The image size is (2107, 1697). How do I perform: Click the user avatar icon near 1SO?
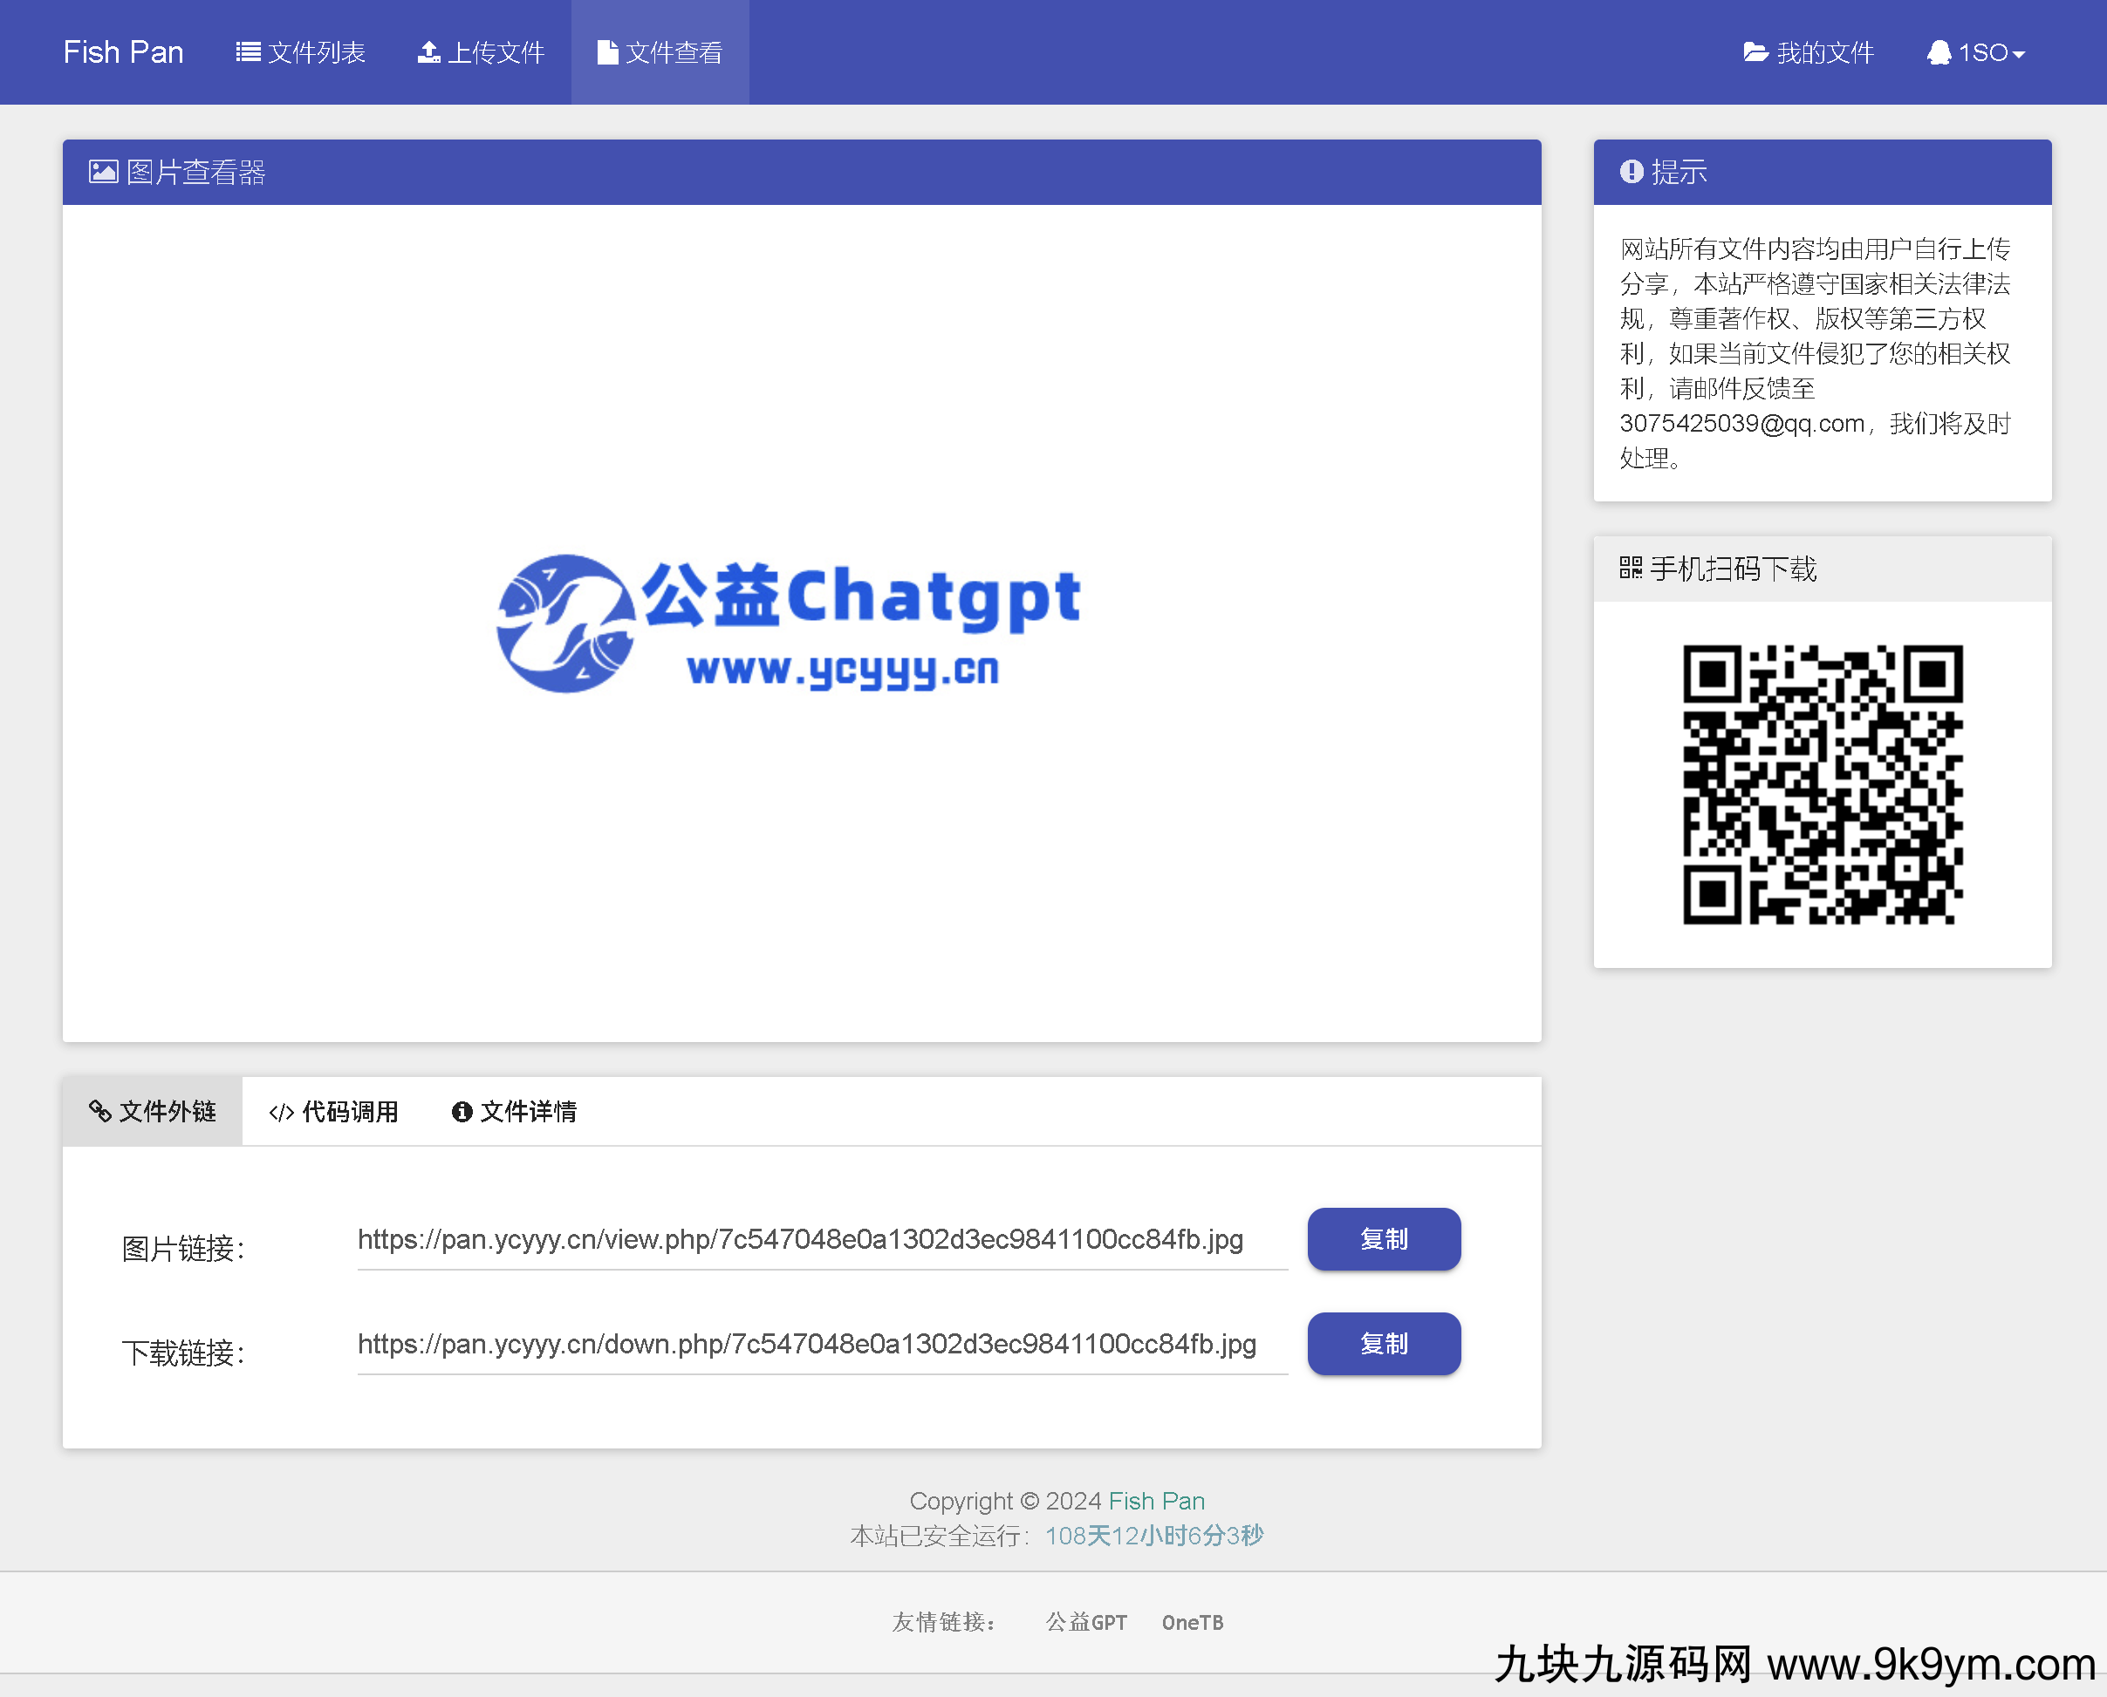pyautogui.click(x=1938, y=51)
